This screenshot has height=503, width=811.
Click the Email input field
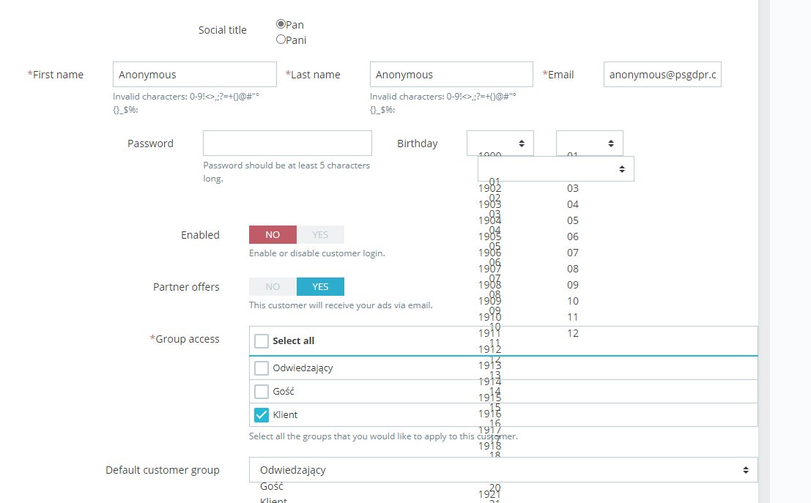point(662,75)
